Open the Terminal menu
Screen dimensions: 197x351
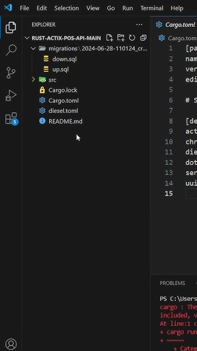152,8
